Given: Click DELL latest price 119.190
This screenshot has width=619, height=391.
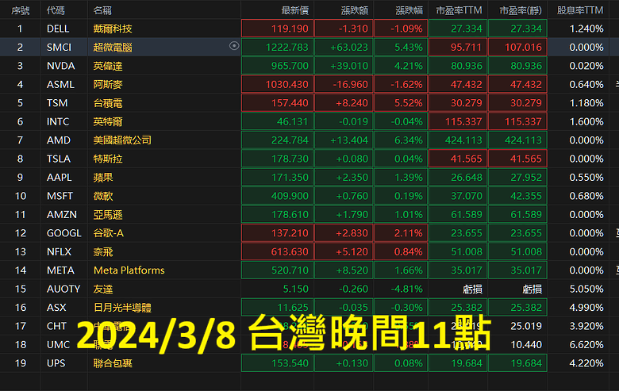Looking at the screenshot, I should tap(290, 29).
